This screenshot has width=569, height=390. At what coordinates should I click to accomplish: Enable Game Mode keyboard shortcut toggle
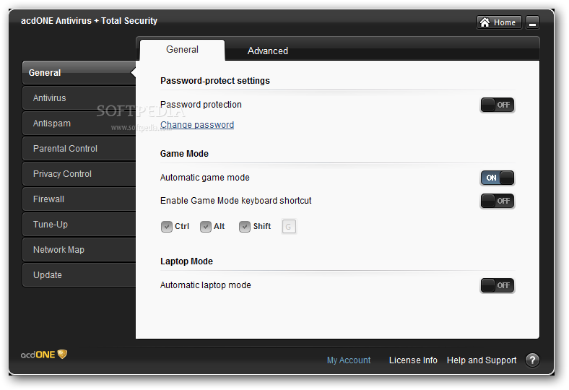(498, 201)
